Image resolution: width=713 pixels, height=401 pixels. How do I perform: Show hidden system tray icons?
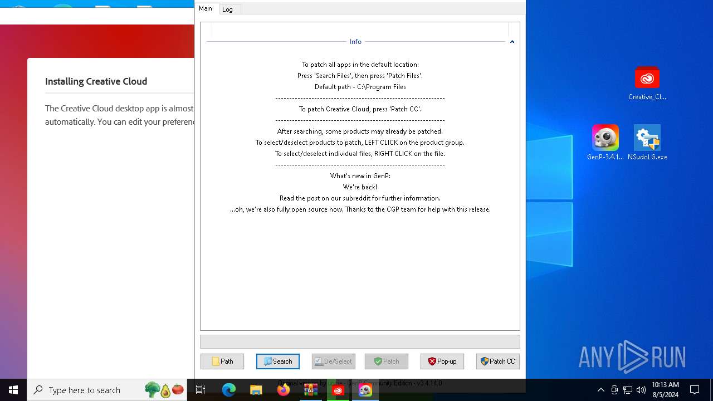(600, 390)
